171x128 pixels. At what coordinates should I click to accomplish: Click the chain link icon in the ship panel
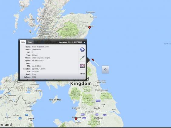click(x=82, y=74)
